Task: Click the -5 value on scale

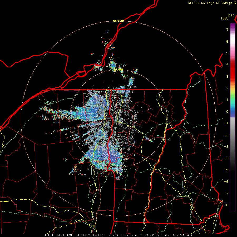Action: 226,170
